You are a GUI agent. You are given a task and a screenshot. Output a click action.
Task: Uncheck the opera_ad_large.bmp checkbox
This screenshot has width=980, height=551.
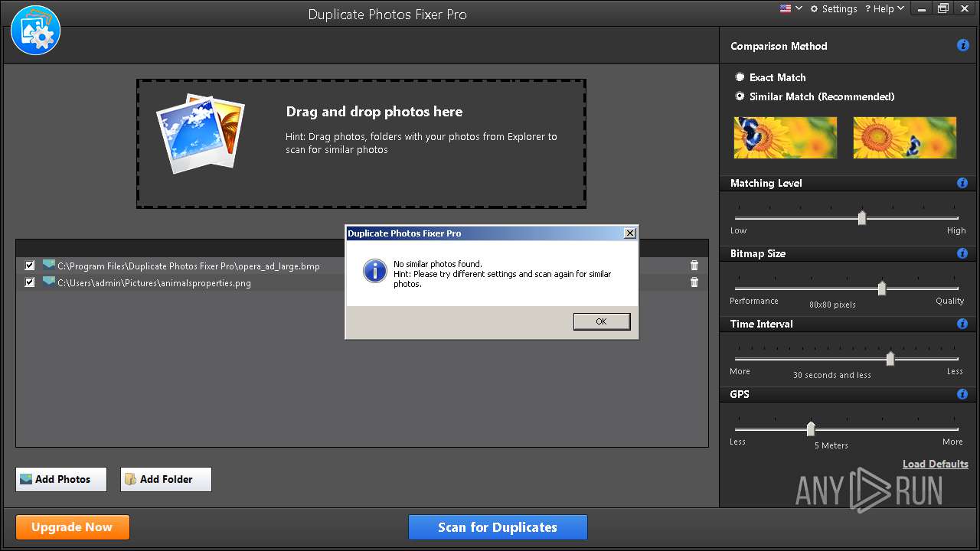(30, 266)
